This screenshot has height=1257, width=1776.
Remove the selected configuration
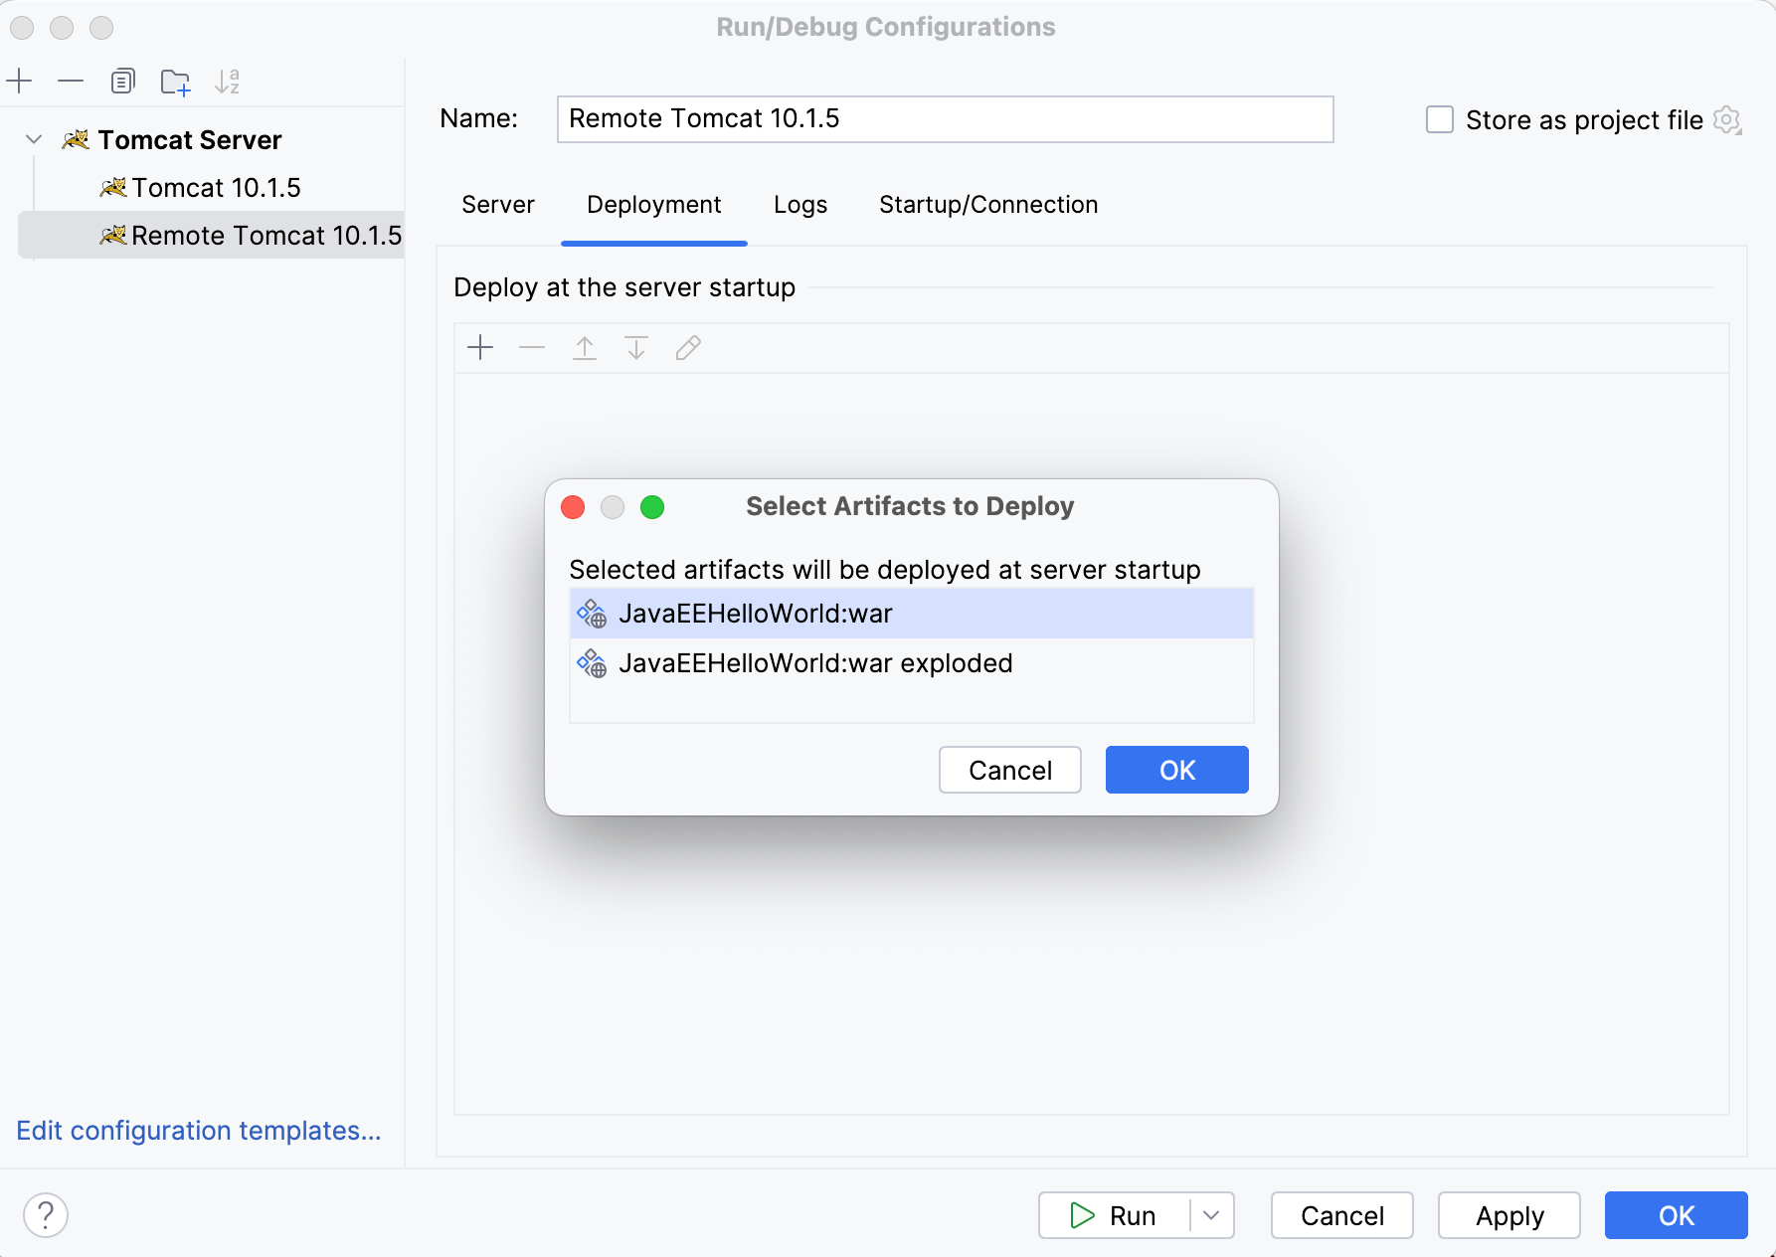(x=70, y=81)
